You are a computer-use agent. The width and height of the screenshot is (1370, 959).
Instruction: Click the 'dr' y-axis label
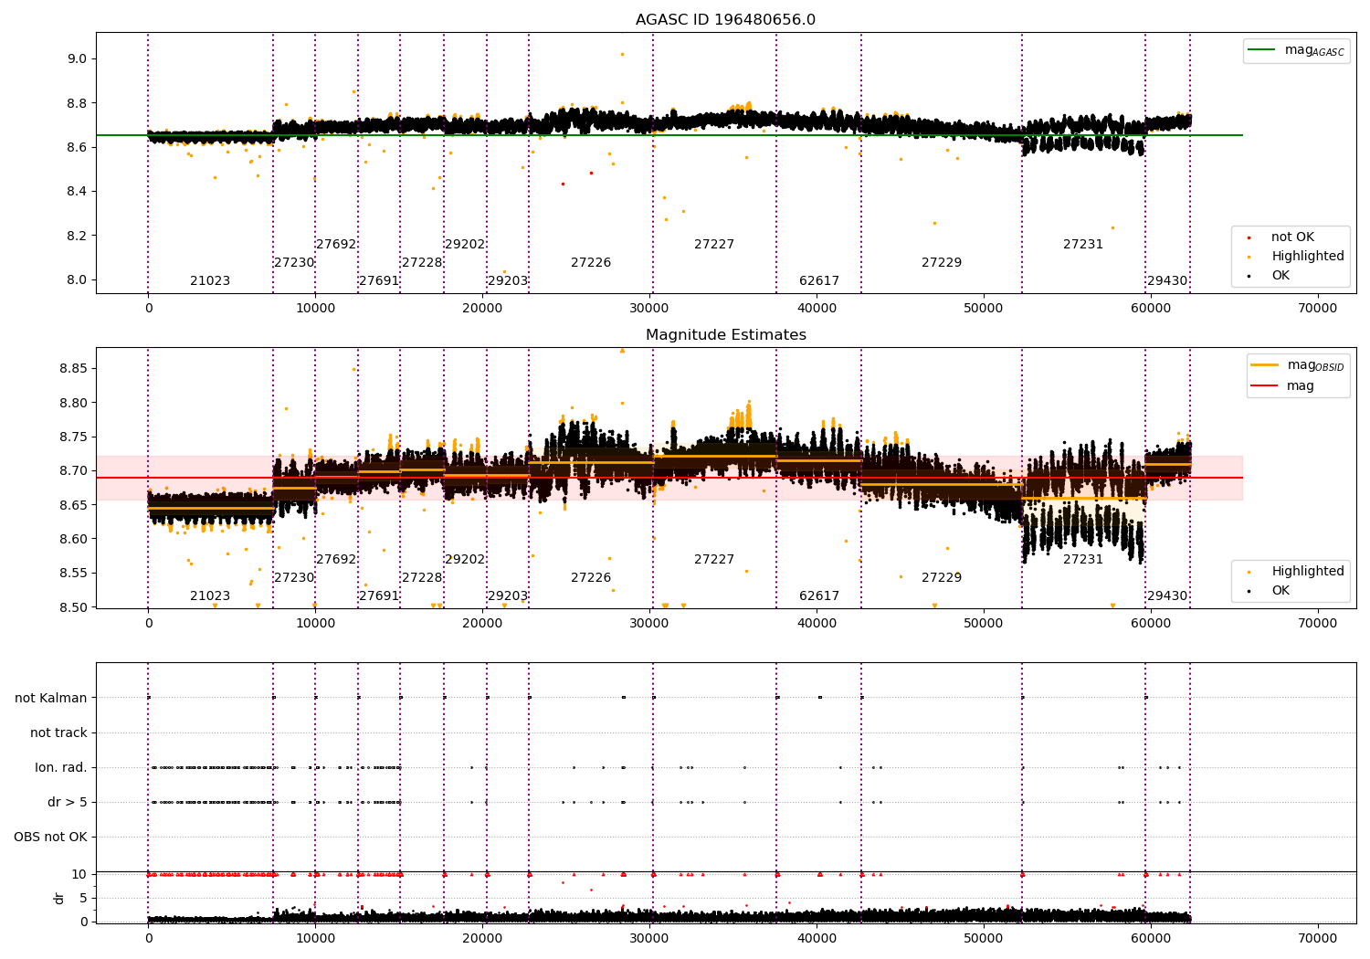tap(59, 898)
